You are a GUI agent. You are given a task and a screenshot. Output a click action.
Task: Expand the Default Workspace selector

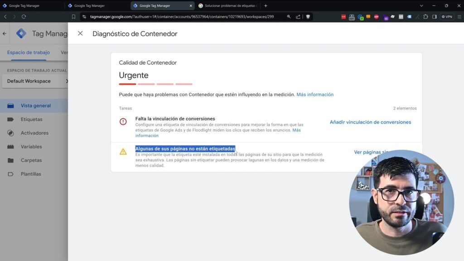35,81
